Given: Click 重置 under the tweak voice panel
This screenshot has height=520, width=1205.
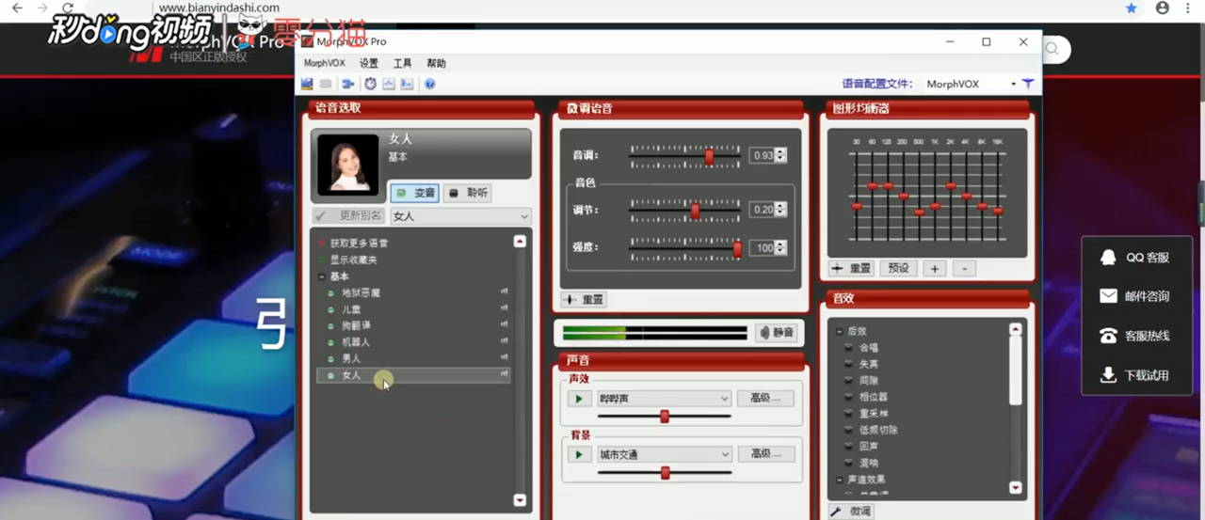Looking at the screenshot, I should pos(585,299).
